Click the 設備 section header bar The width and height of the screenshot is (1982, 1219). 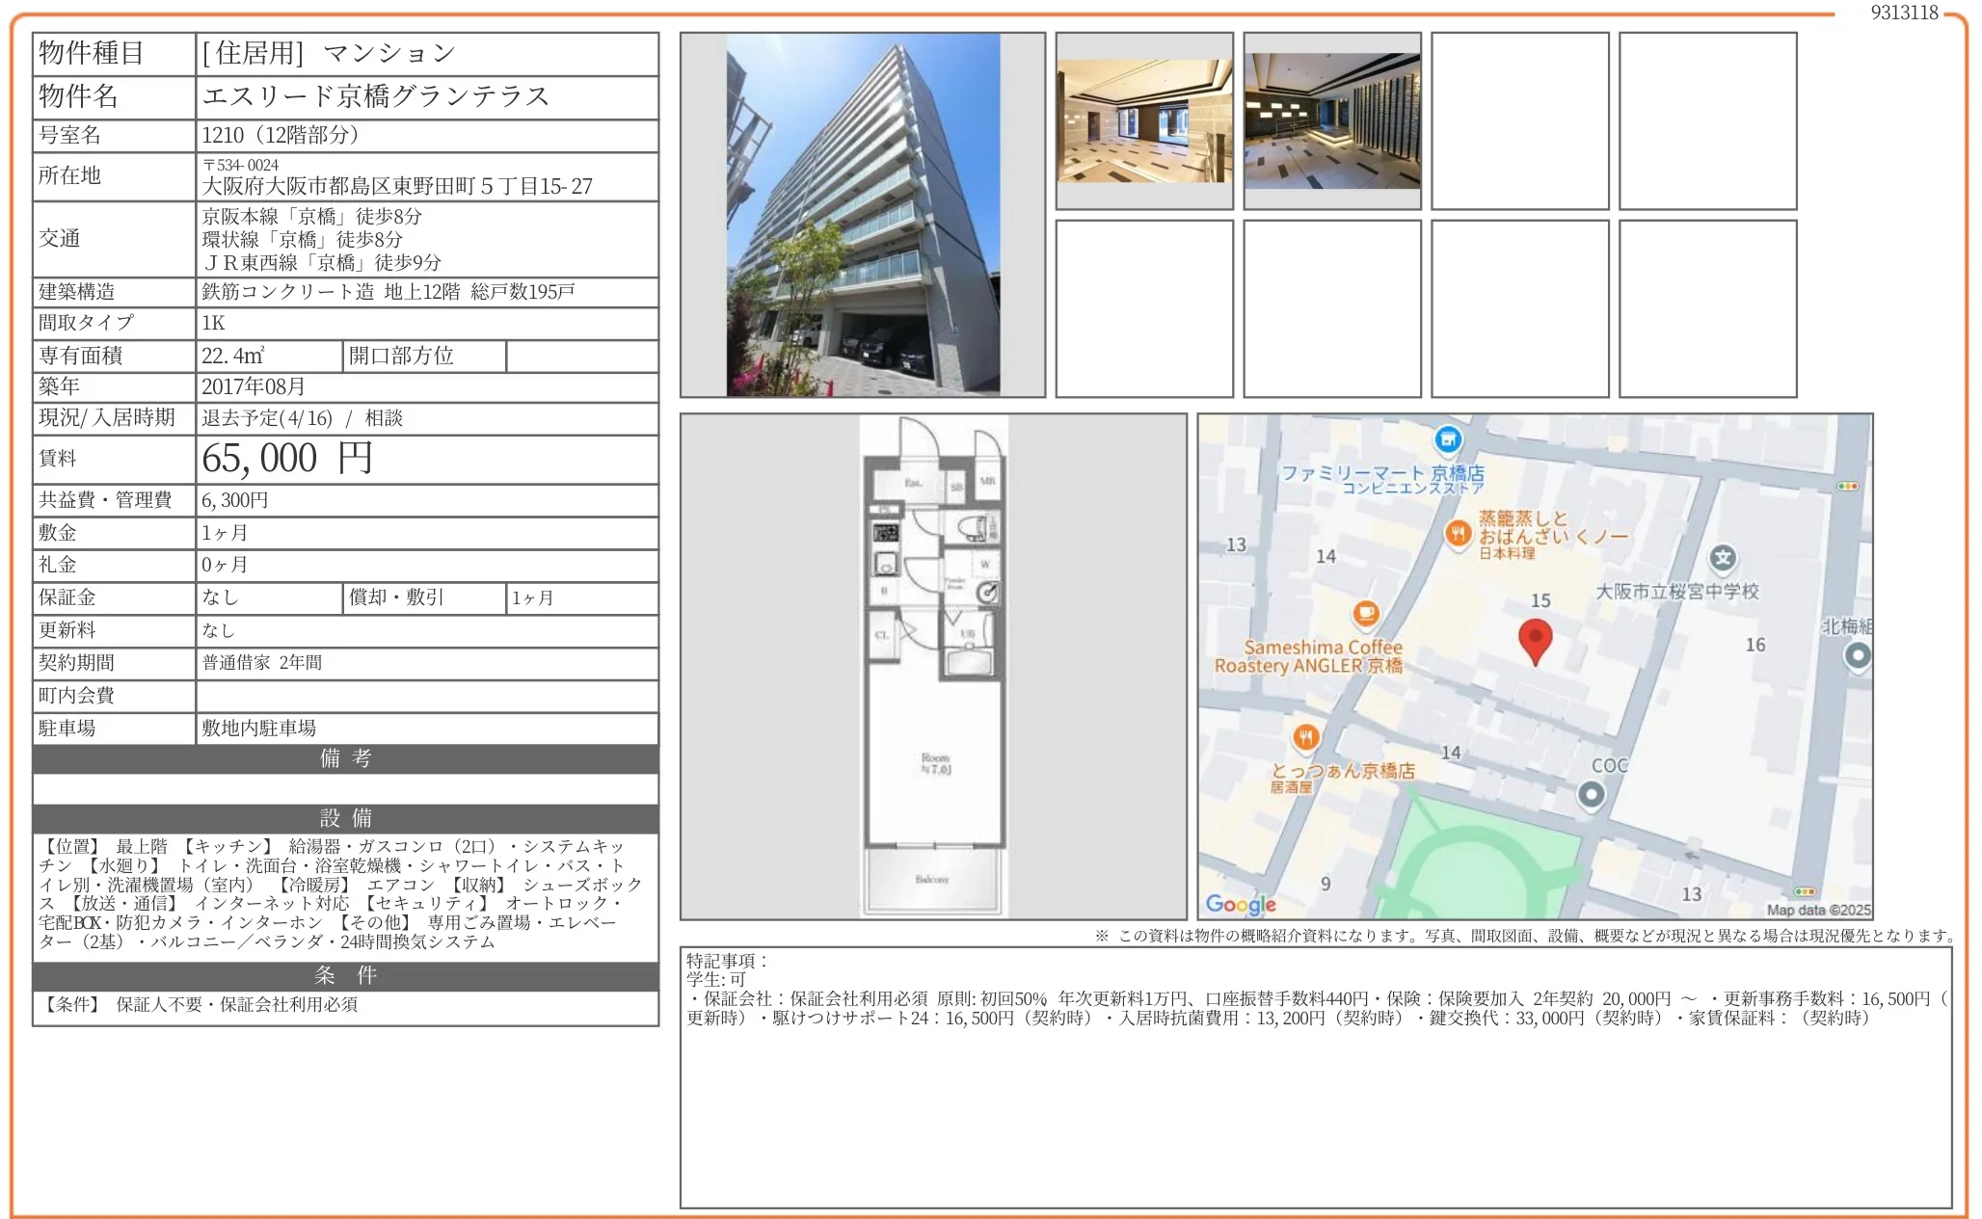click(345, 818)
